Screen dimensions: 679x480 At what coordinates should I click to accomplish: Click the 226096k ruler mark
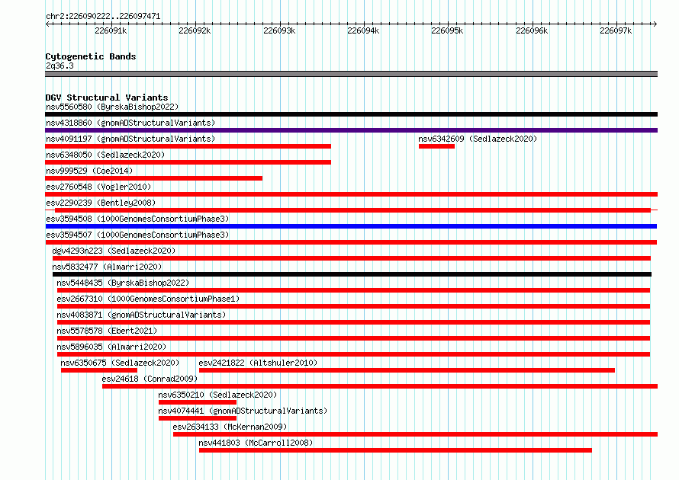pyautogui.click(x=532, y=30)
